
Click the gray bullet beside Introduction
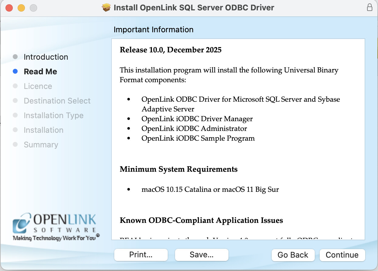[x=15, y=57]
